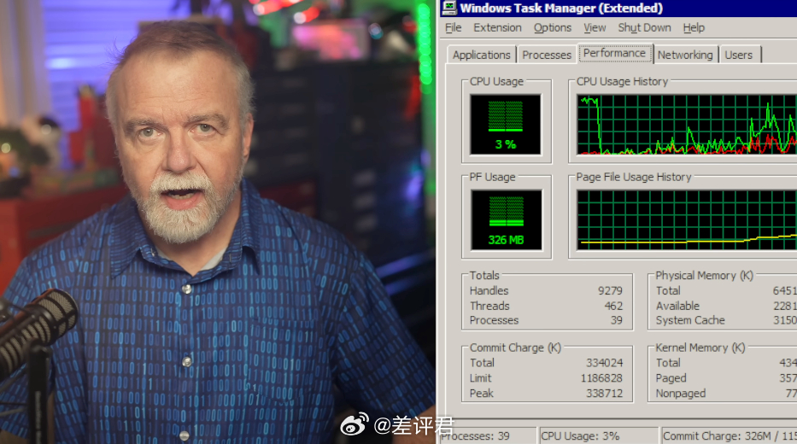Image resolution: width=797 pixels, height=444 pixels.
Task: Click the Physical Memory Total label
Action: point(668,290)
